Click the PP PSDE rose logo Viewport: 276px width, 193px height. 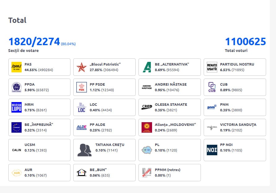point(82,87)
